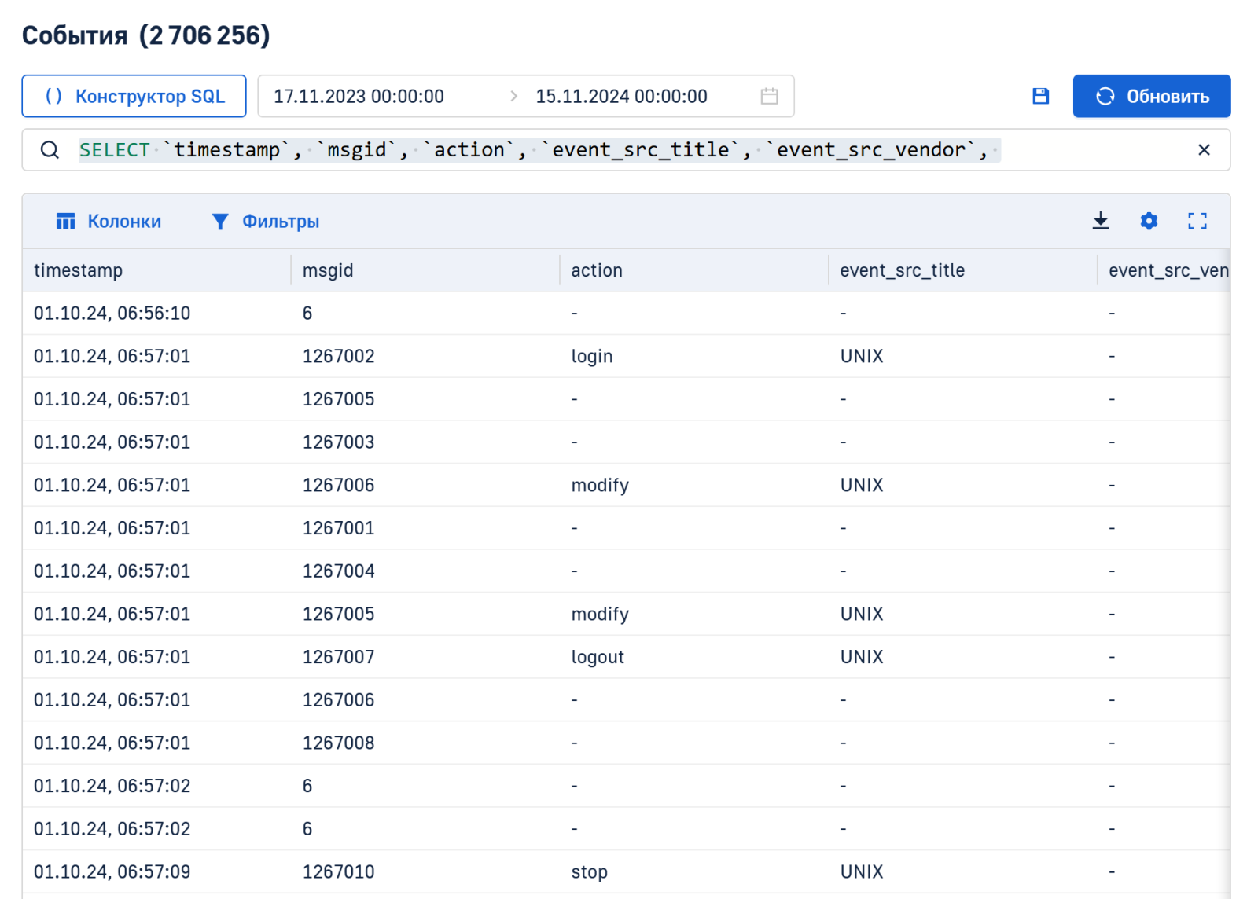The height and width of the screenshot is (899, 1258).
Task: Sort by the msgid column header
Action: (x=328, y=270)
